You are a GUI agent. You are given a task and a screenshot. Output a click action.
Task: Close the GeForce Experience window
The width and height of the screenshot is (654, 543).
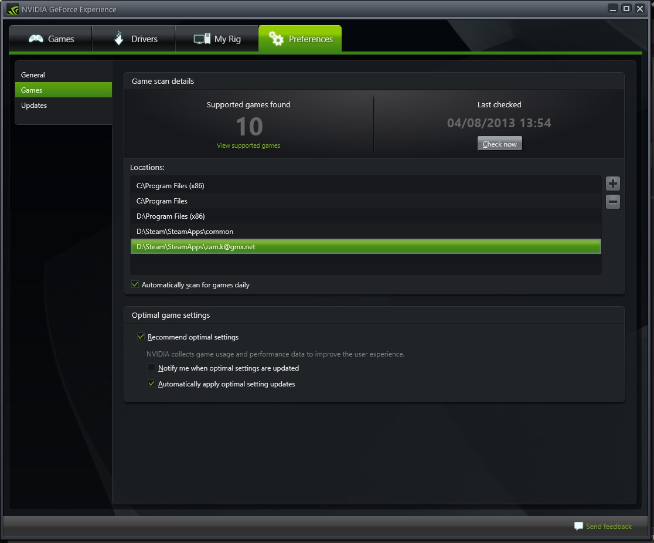click(x=639, y=8)
